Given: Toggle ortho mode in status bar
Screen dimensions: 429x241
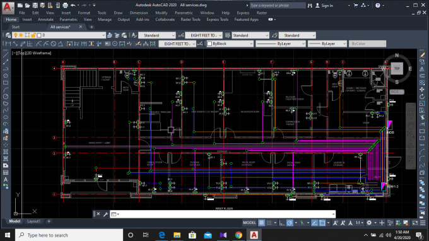Looking at the screenshot, I should (282, 223).
